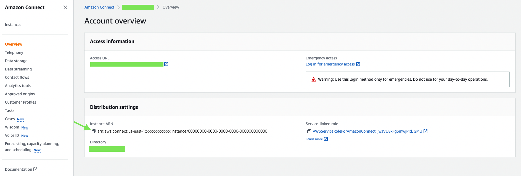Open AWSServiceRoleForAmazonConnect role link
Screen dimensions: 521x176
tap(367, 131)
